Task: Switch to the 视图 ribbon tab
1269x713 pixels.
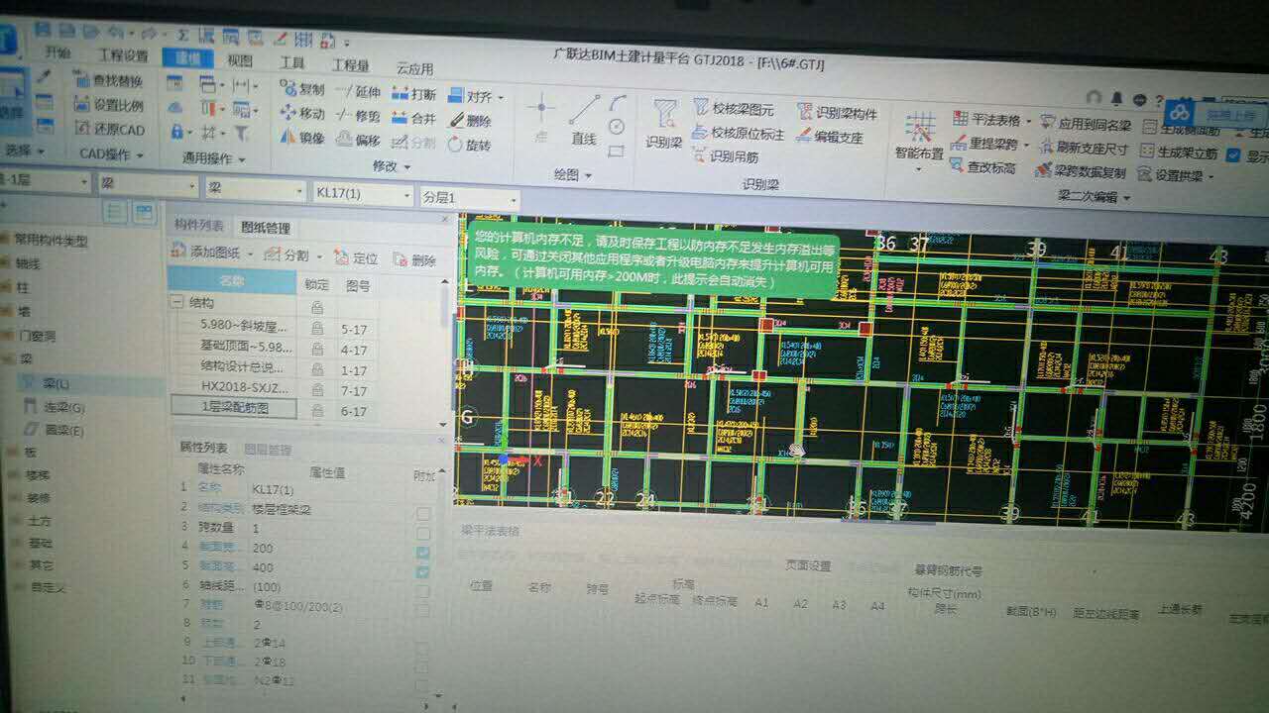Action: pyautogui.click(x=239, y=59)
